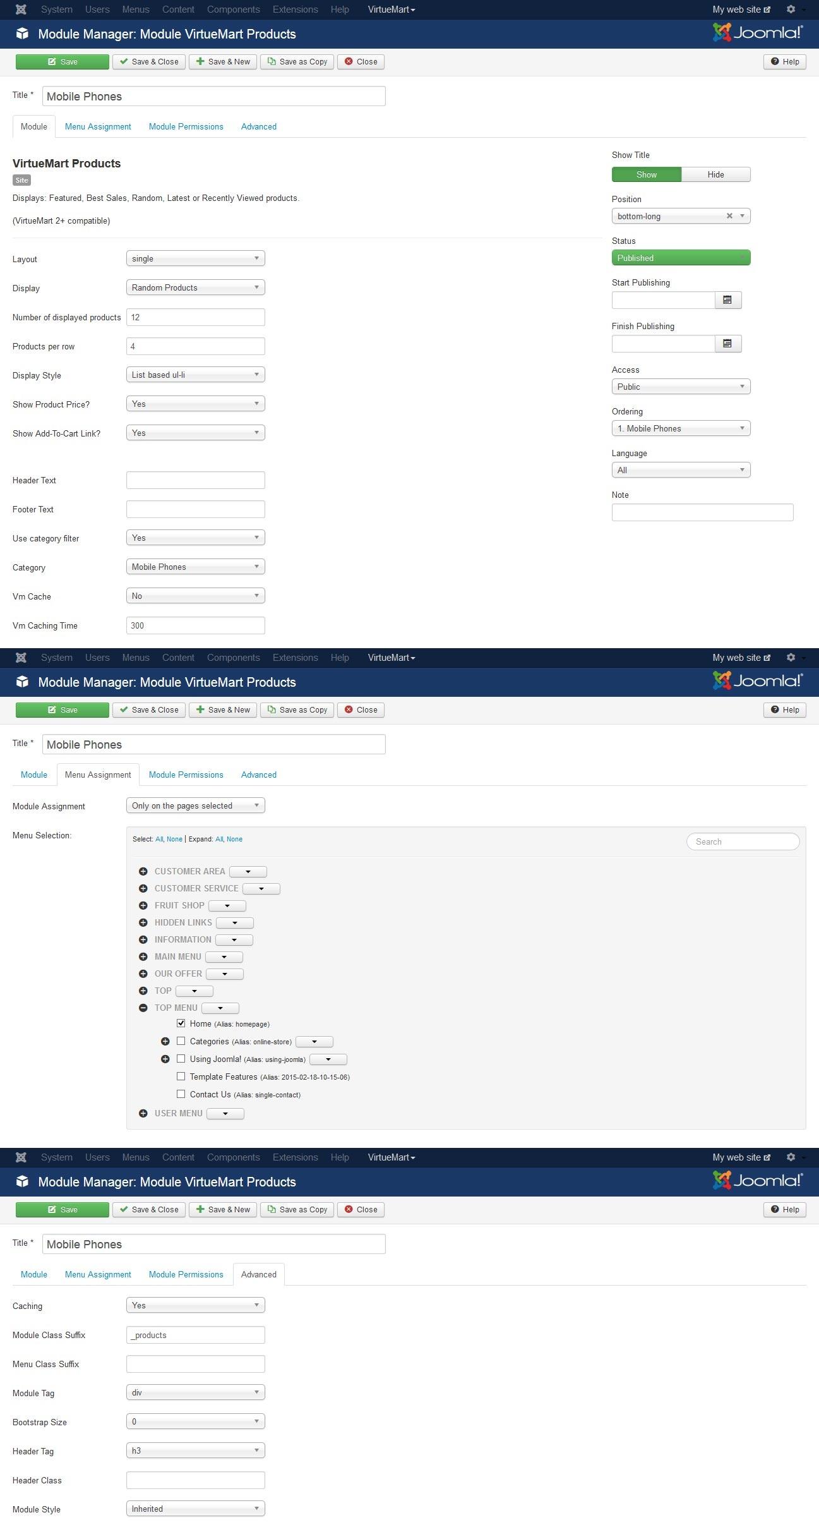
Task: Clear the bottom-long position with the X icon
Action: click(729, 216)
